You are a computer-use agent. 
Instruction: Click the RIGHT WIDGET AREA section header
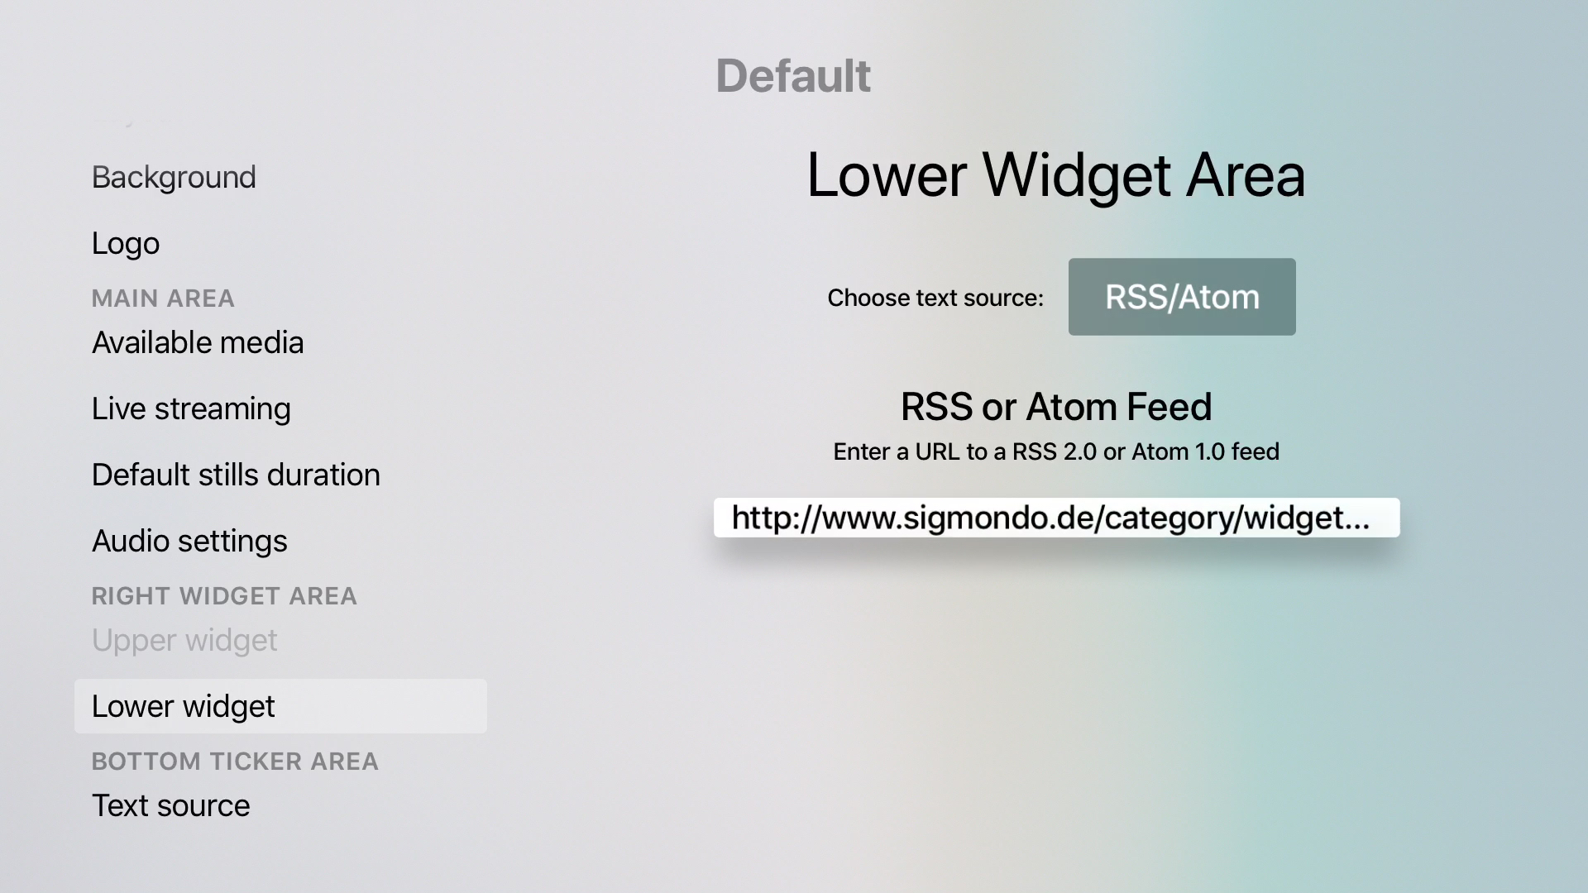224,596
